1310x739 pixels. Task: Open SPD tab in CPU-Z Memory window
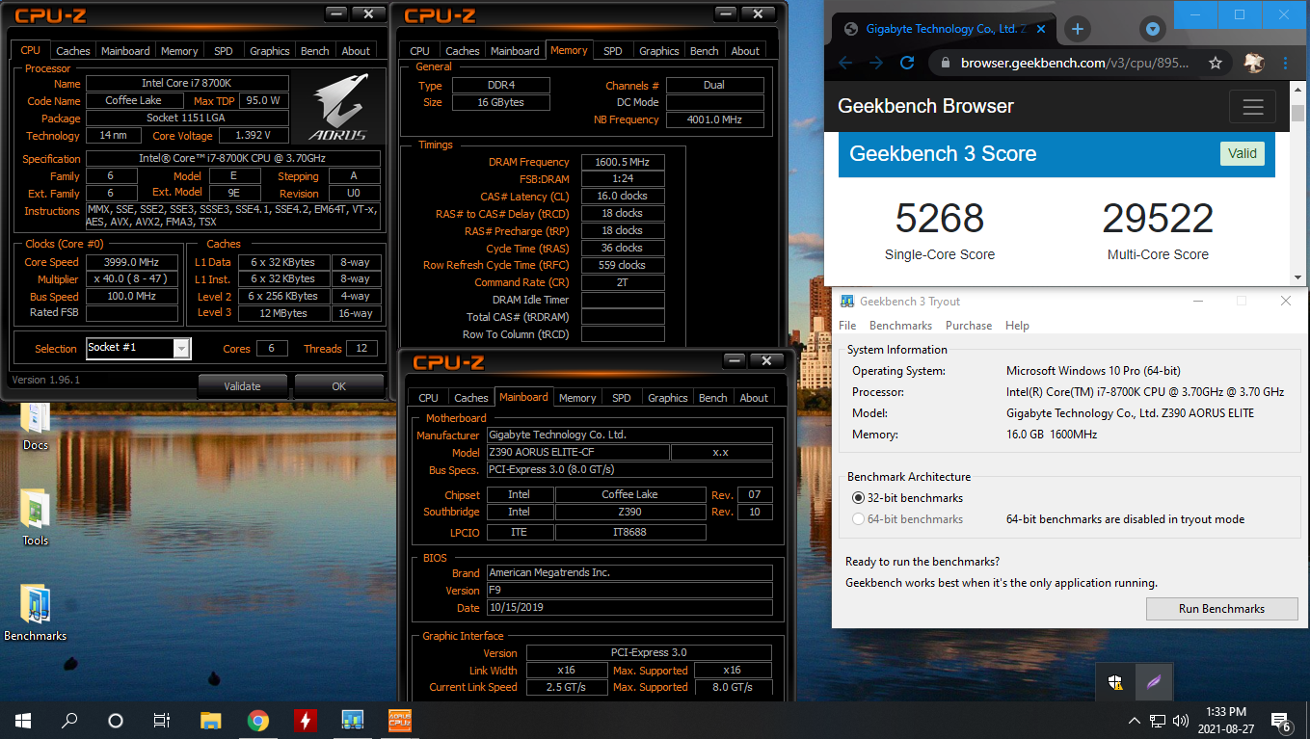(613, 51)
